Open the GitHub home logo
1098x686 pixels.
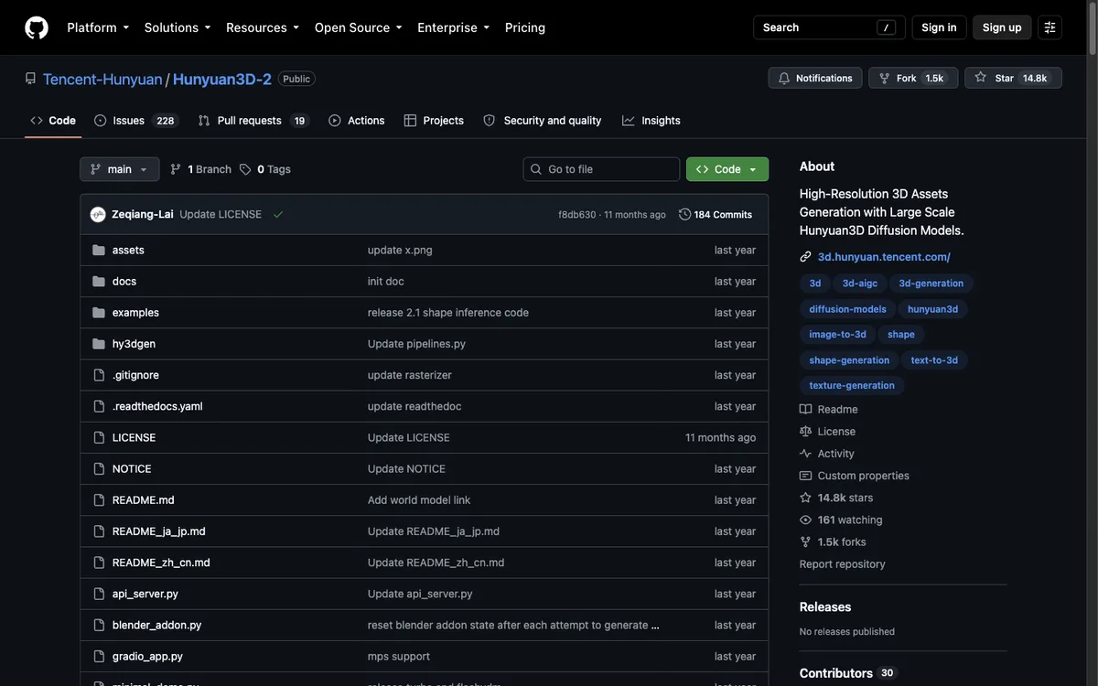pyautogui.click(x=37, y=27)
